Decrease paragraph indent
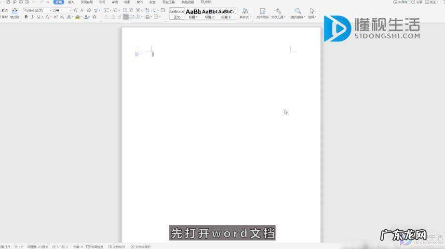 click(x=125, y=10)
